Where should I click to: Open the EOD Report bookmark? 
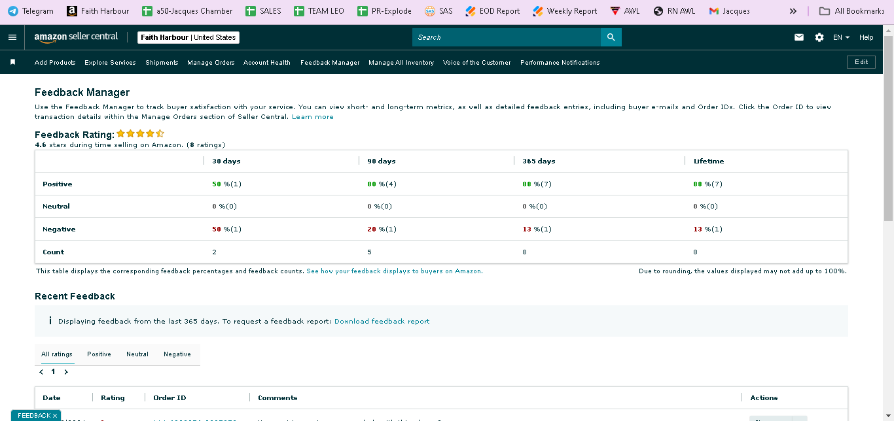[x=492, y=11]
